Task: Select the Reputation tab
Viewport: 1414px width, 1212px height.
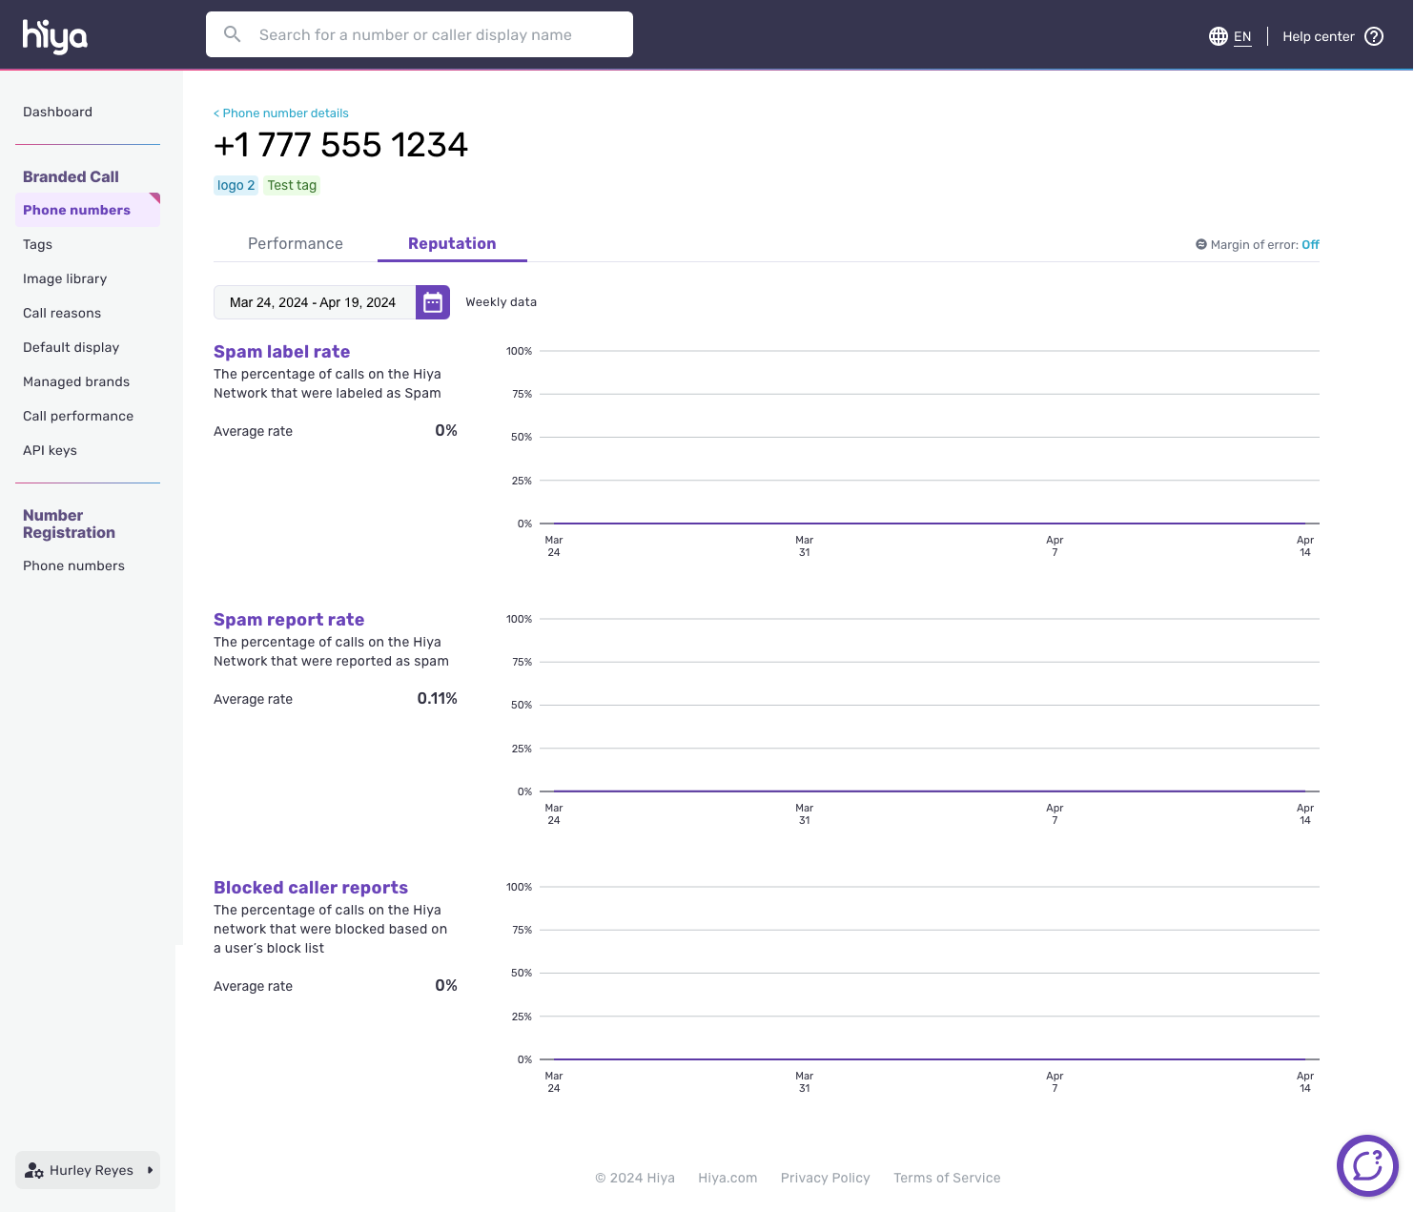Action: click(x=452, y=243)
